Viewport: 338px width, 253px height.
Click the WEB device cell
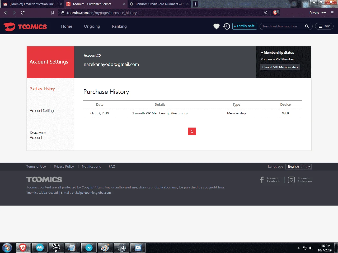285,113
